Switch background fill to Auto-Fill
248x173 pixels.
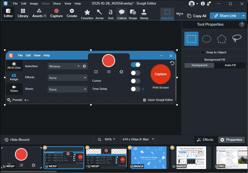[230, 65]
